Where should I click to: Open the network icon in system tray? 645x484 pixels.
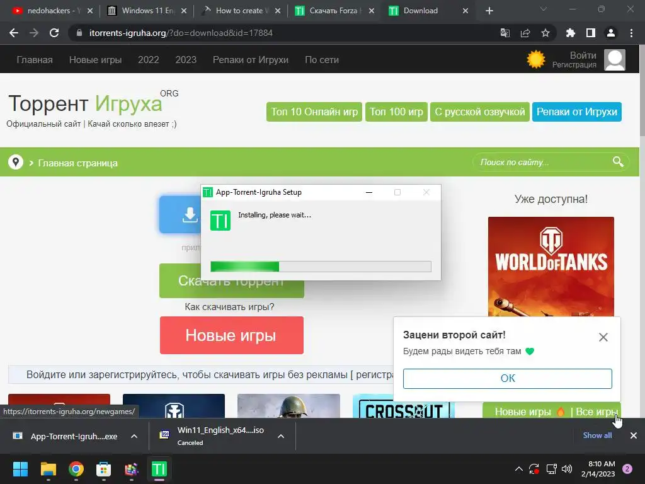(x=551, y=469)
